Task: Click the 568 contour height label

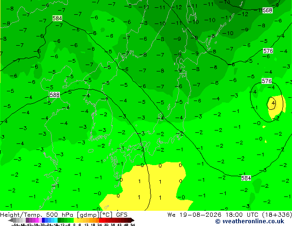Action: (267, 10)
